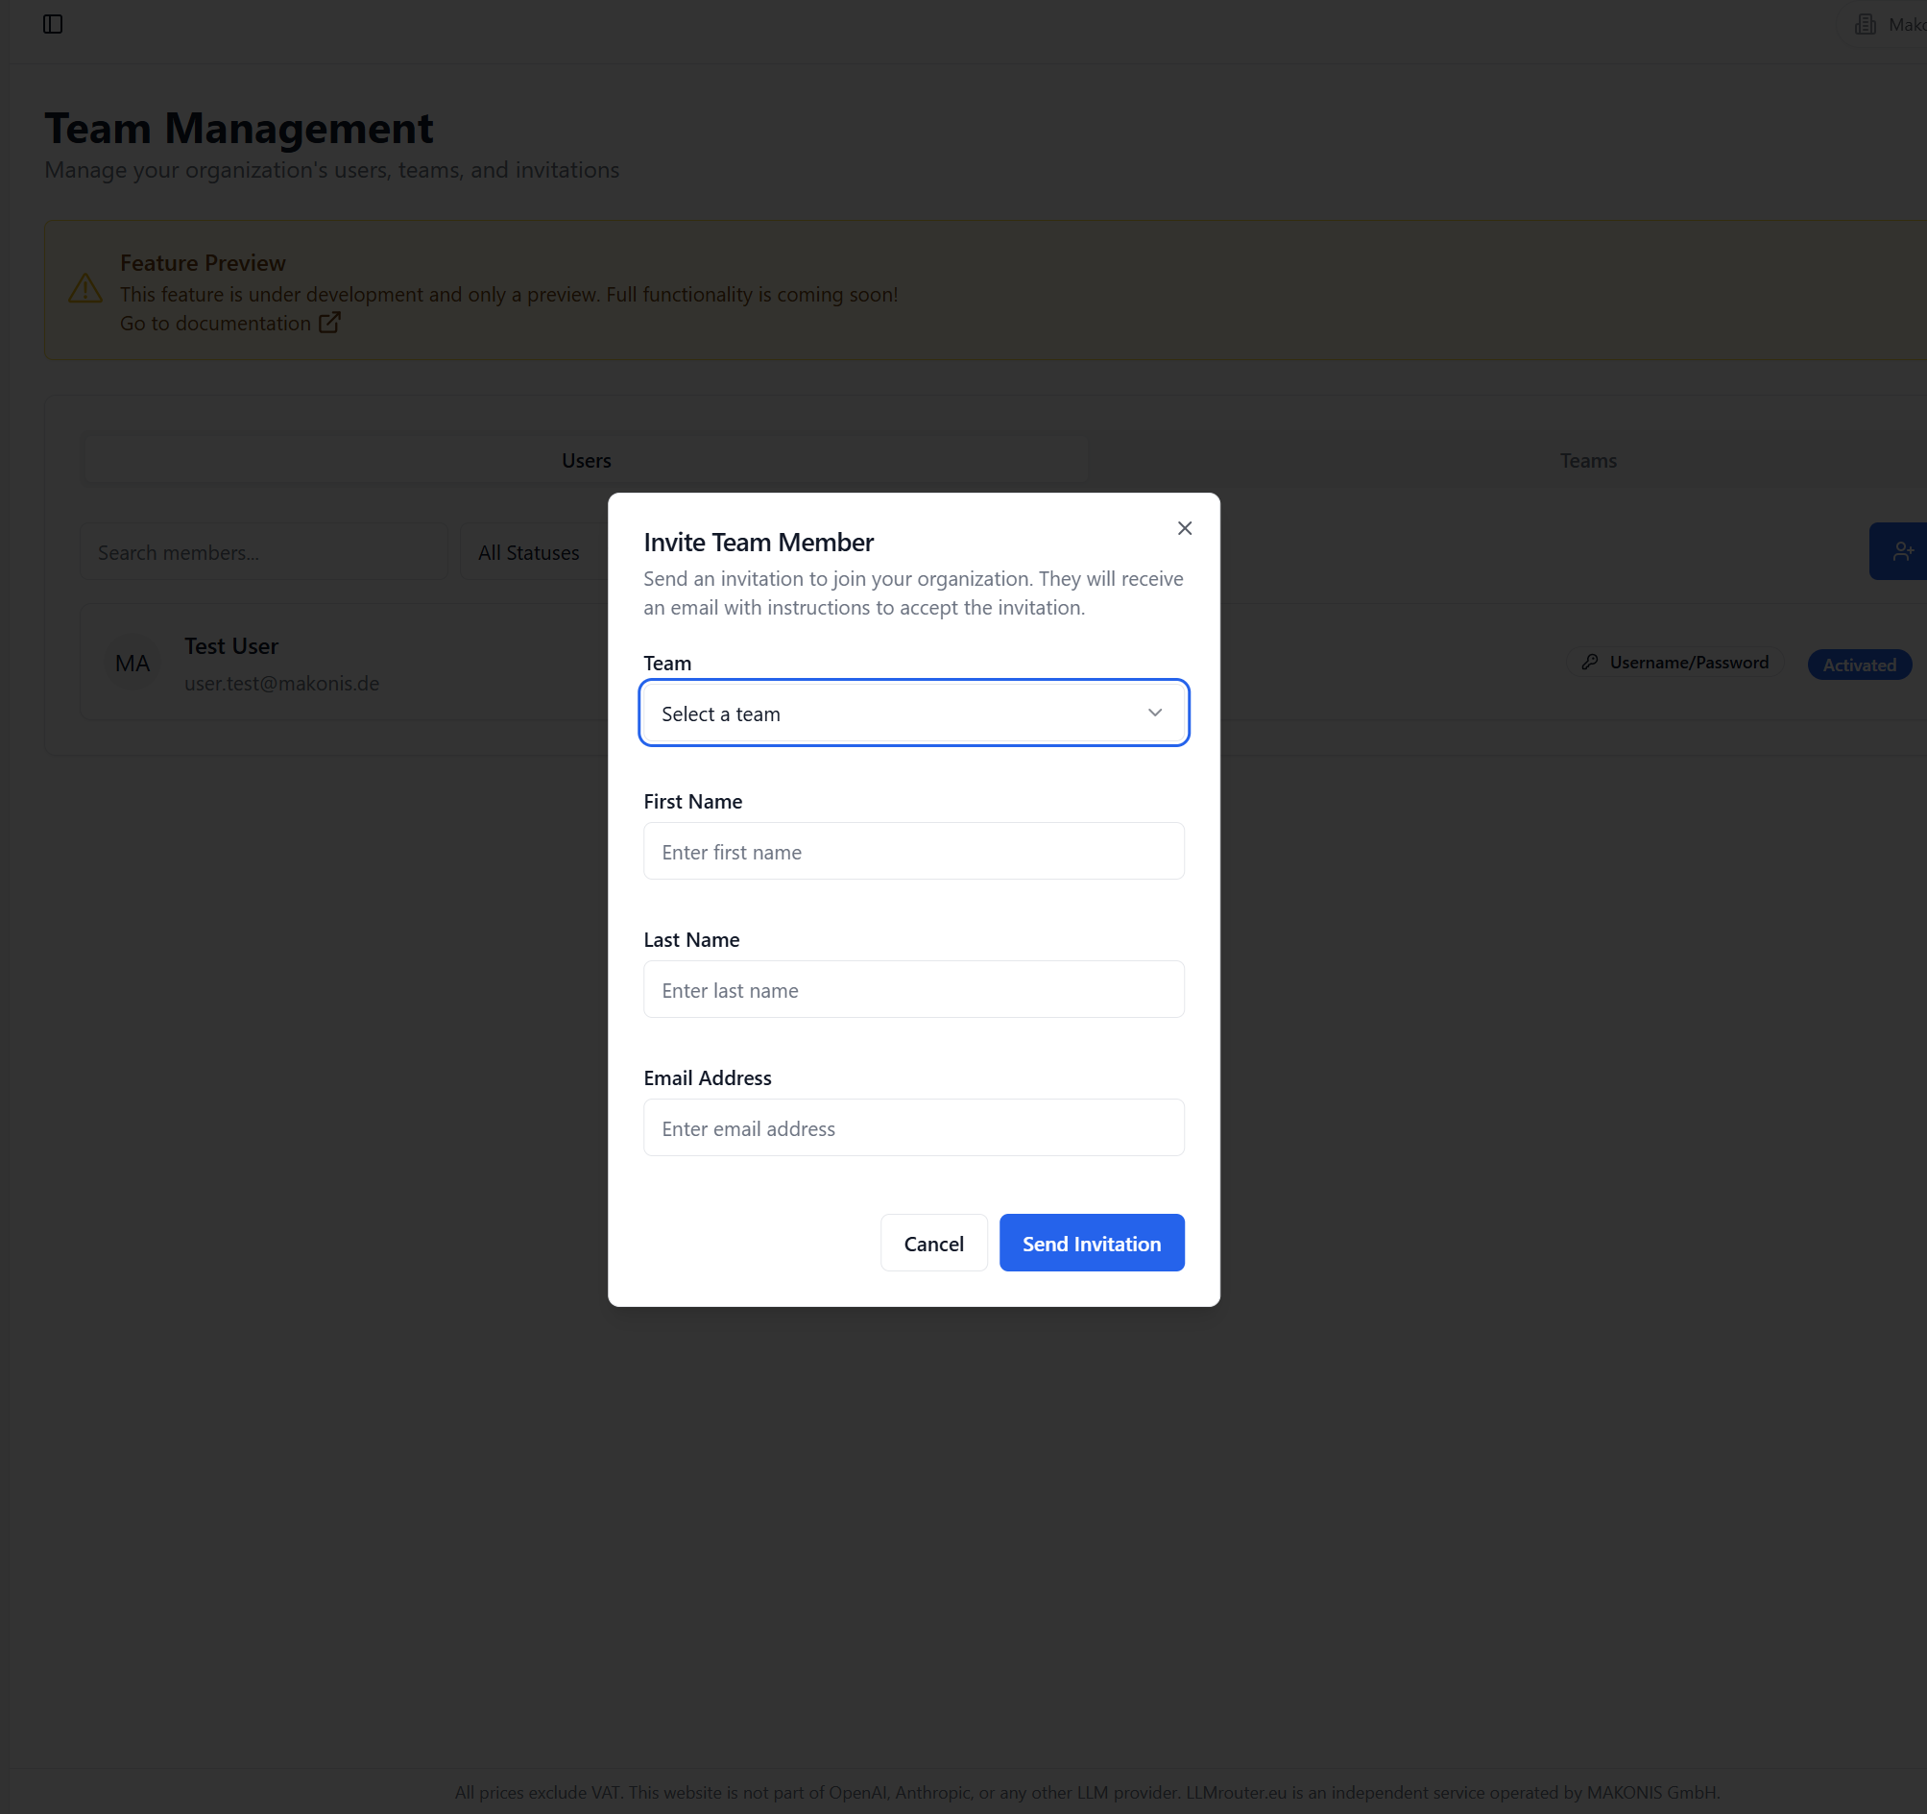Click the Enter email address field
This screenshot has width=1927, height=1814.
[x=912, y=1127]
